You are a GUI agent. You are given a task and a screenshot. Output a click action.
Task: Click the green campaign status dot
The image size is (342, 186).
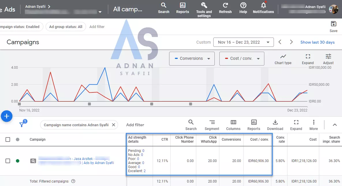click(18, 161)
